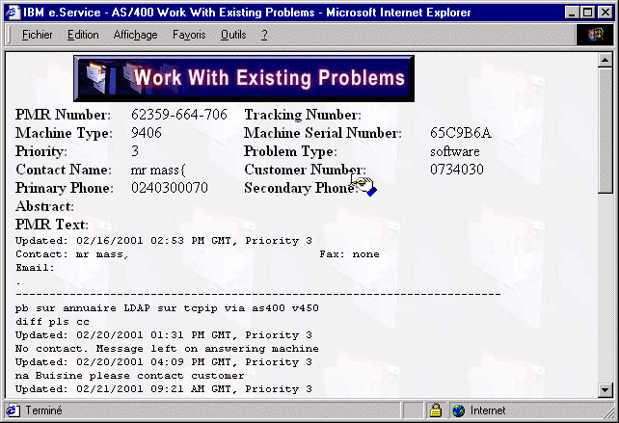The width and height of the screenshot is (619, 423).
Task: Click the vertical scrollbar thumb
Action: click(x=605, y=130)
